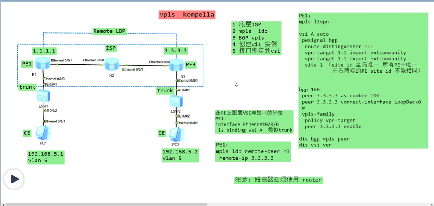Click the '1.1.1.1' loopback address label

(44, 51)
